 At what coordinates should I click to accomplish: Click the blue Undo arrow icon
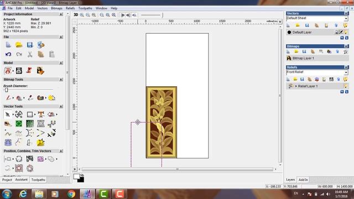click(8, 54)
